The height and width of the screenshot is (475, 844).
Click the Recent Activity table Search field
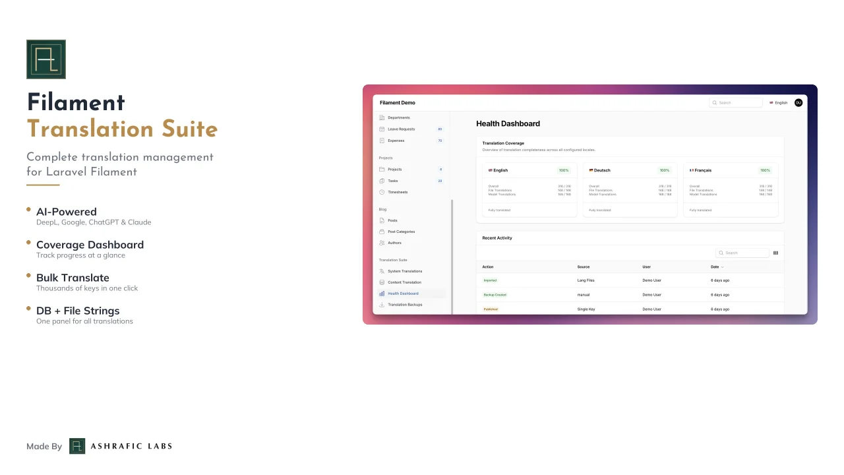(x=742, y=253)
